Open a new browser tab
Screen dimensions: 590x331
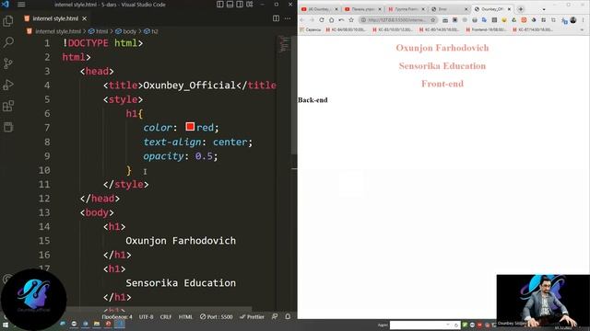pyautogui.click(x=521, y=9)
